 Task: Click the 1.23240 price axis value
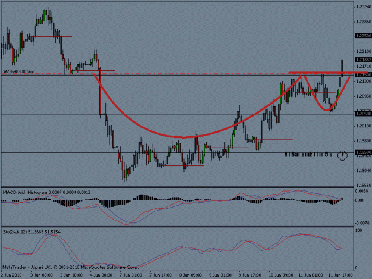tap(364, 7)
